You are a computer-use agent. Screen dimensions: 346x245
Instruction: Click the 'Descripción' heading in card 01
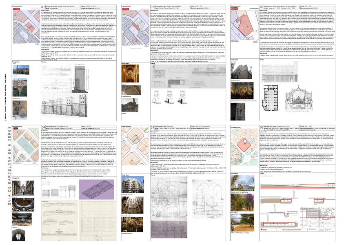pos(45,10)
